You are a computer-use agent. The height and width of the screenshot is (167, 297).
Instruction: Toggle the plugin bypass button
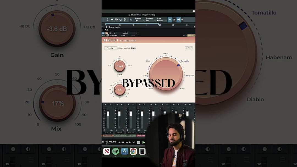107,33
